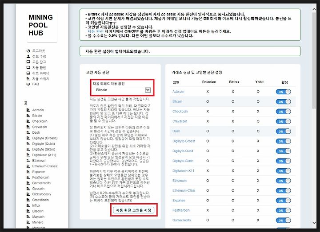The height and width of the screenshot is (232, 320).
Task: Toggle the Digibyte-Qubit ON switch
Action: pyautogui.click(x=283, y=151)
